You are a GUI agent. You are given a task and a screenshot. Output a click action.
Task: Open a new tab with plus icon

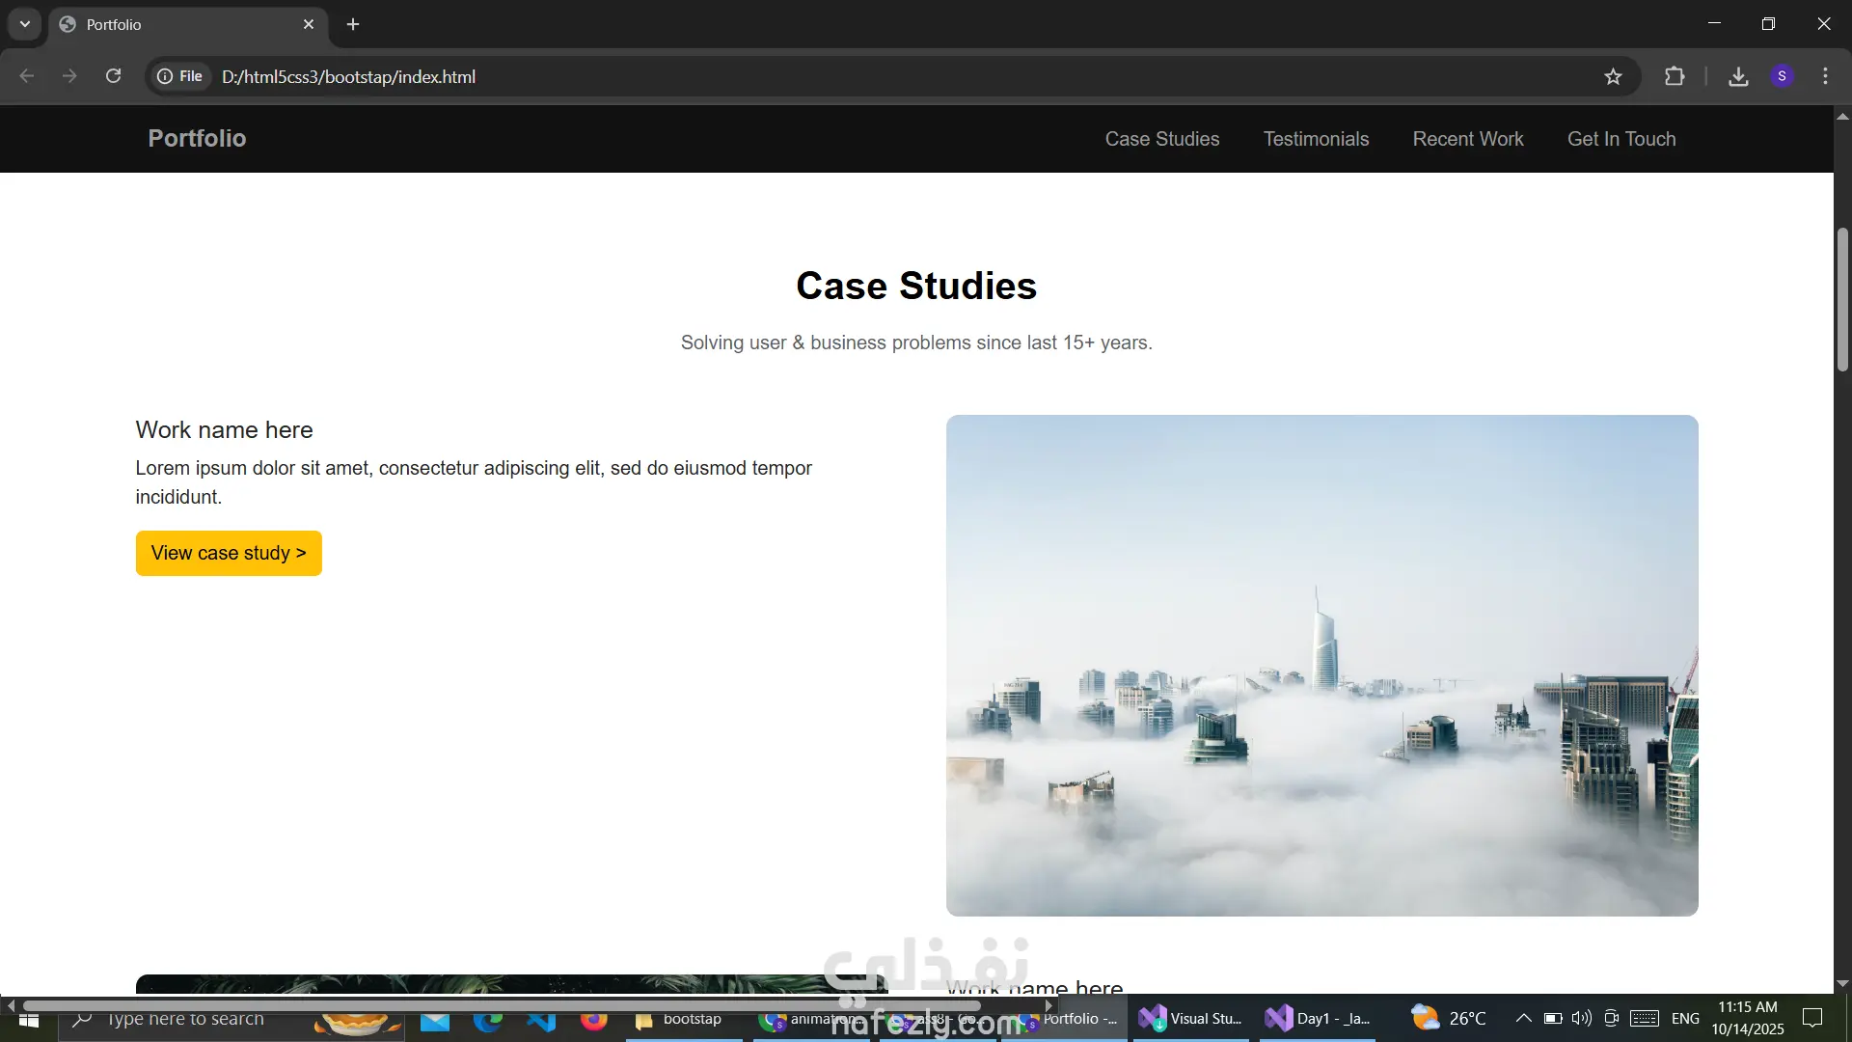[x=353, y=24]
